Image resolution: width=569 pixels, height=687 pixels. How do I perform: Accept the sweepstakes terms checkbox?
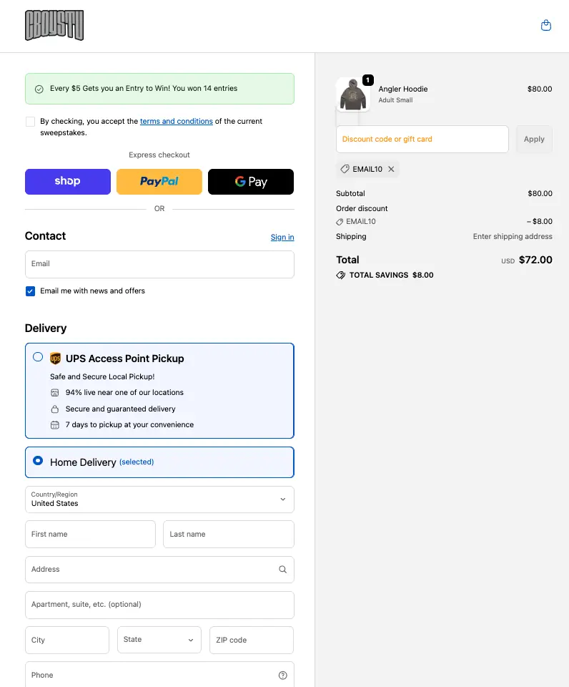(x=30, y=122)
